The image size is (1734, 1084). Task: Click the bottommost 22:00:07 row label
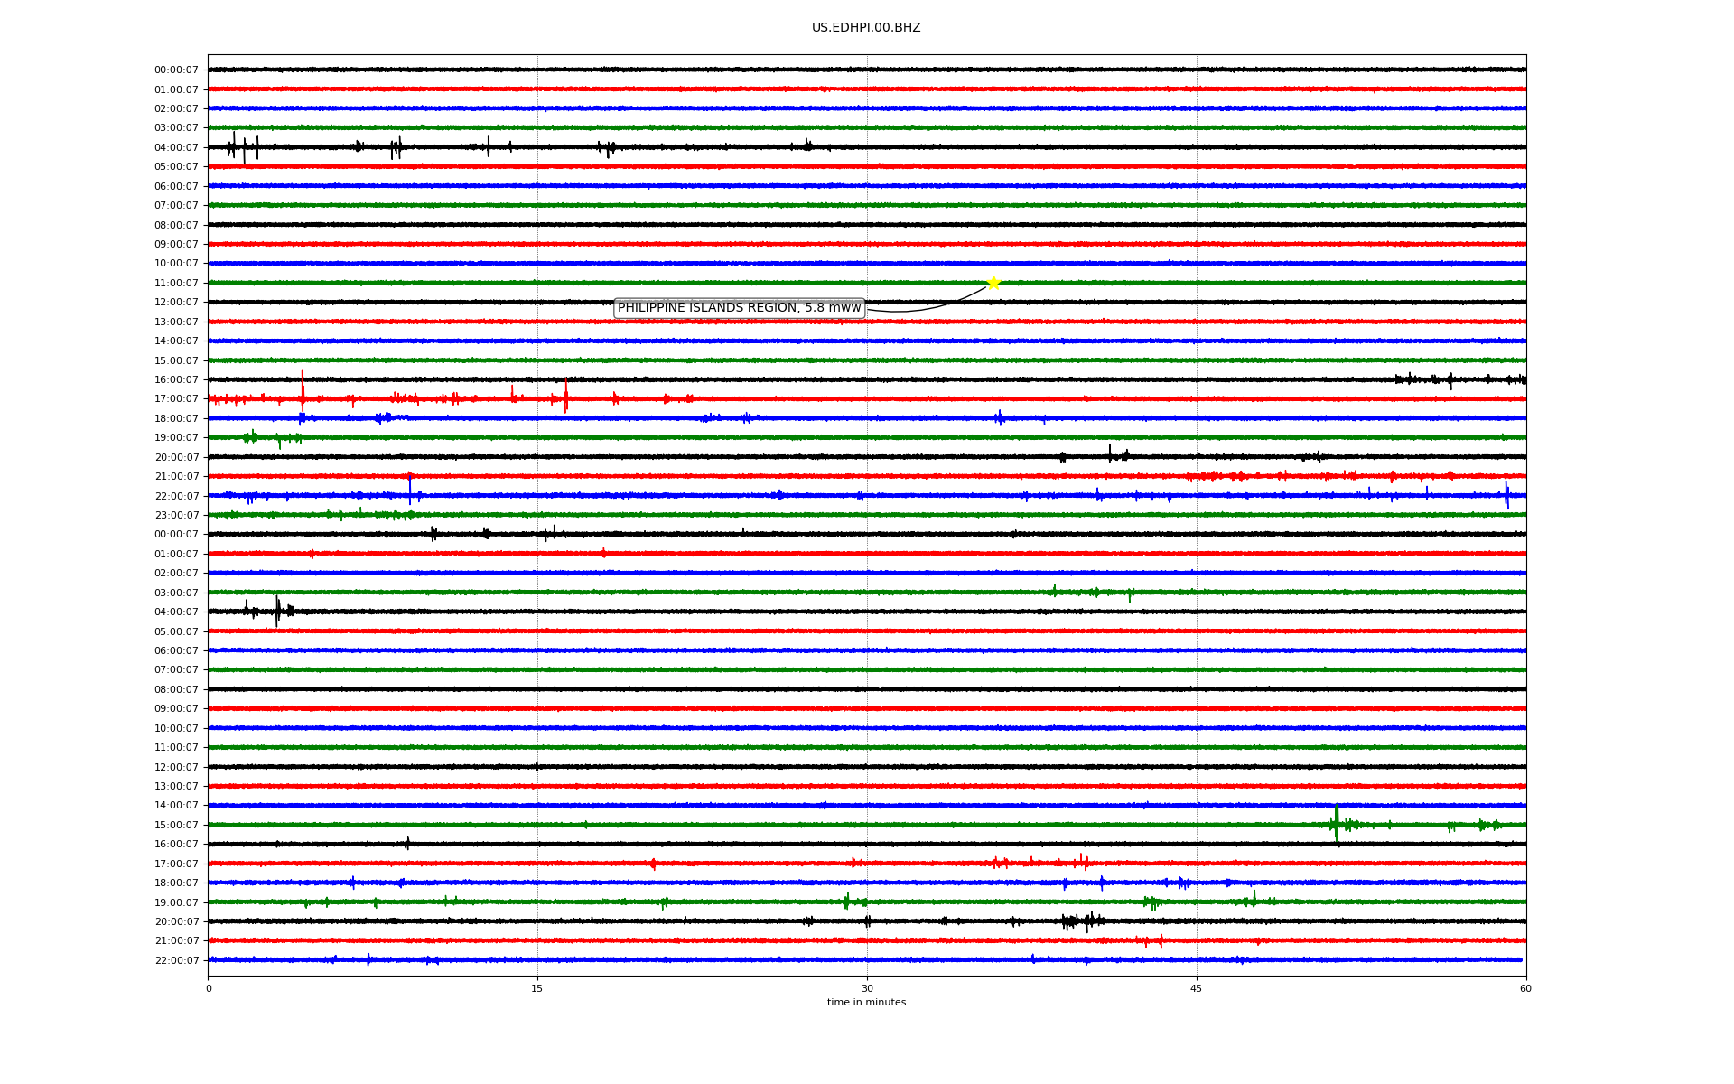[x=176, y=960]
